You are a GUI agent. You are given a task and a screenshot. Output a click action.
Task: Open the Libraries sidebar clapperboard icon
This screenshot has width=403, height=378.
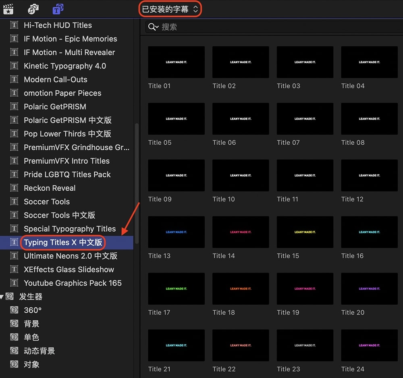(8, 9)
